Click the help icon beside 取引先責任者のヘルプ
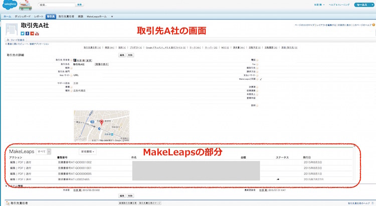376x206 pixels. [x=372, y=203]
